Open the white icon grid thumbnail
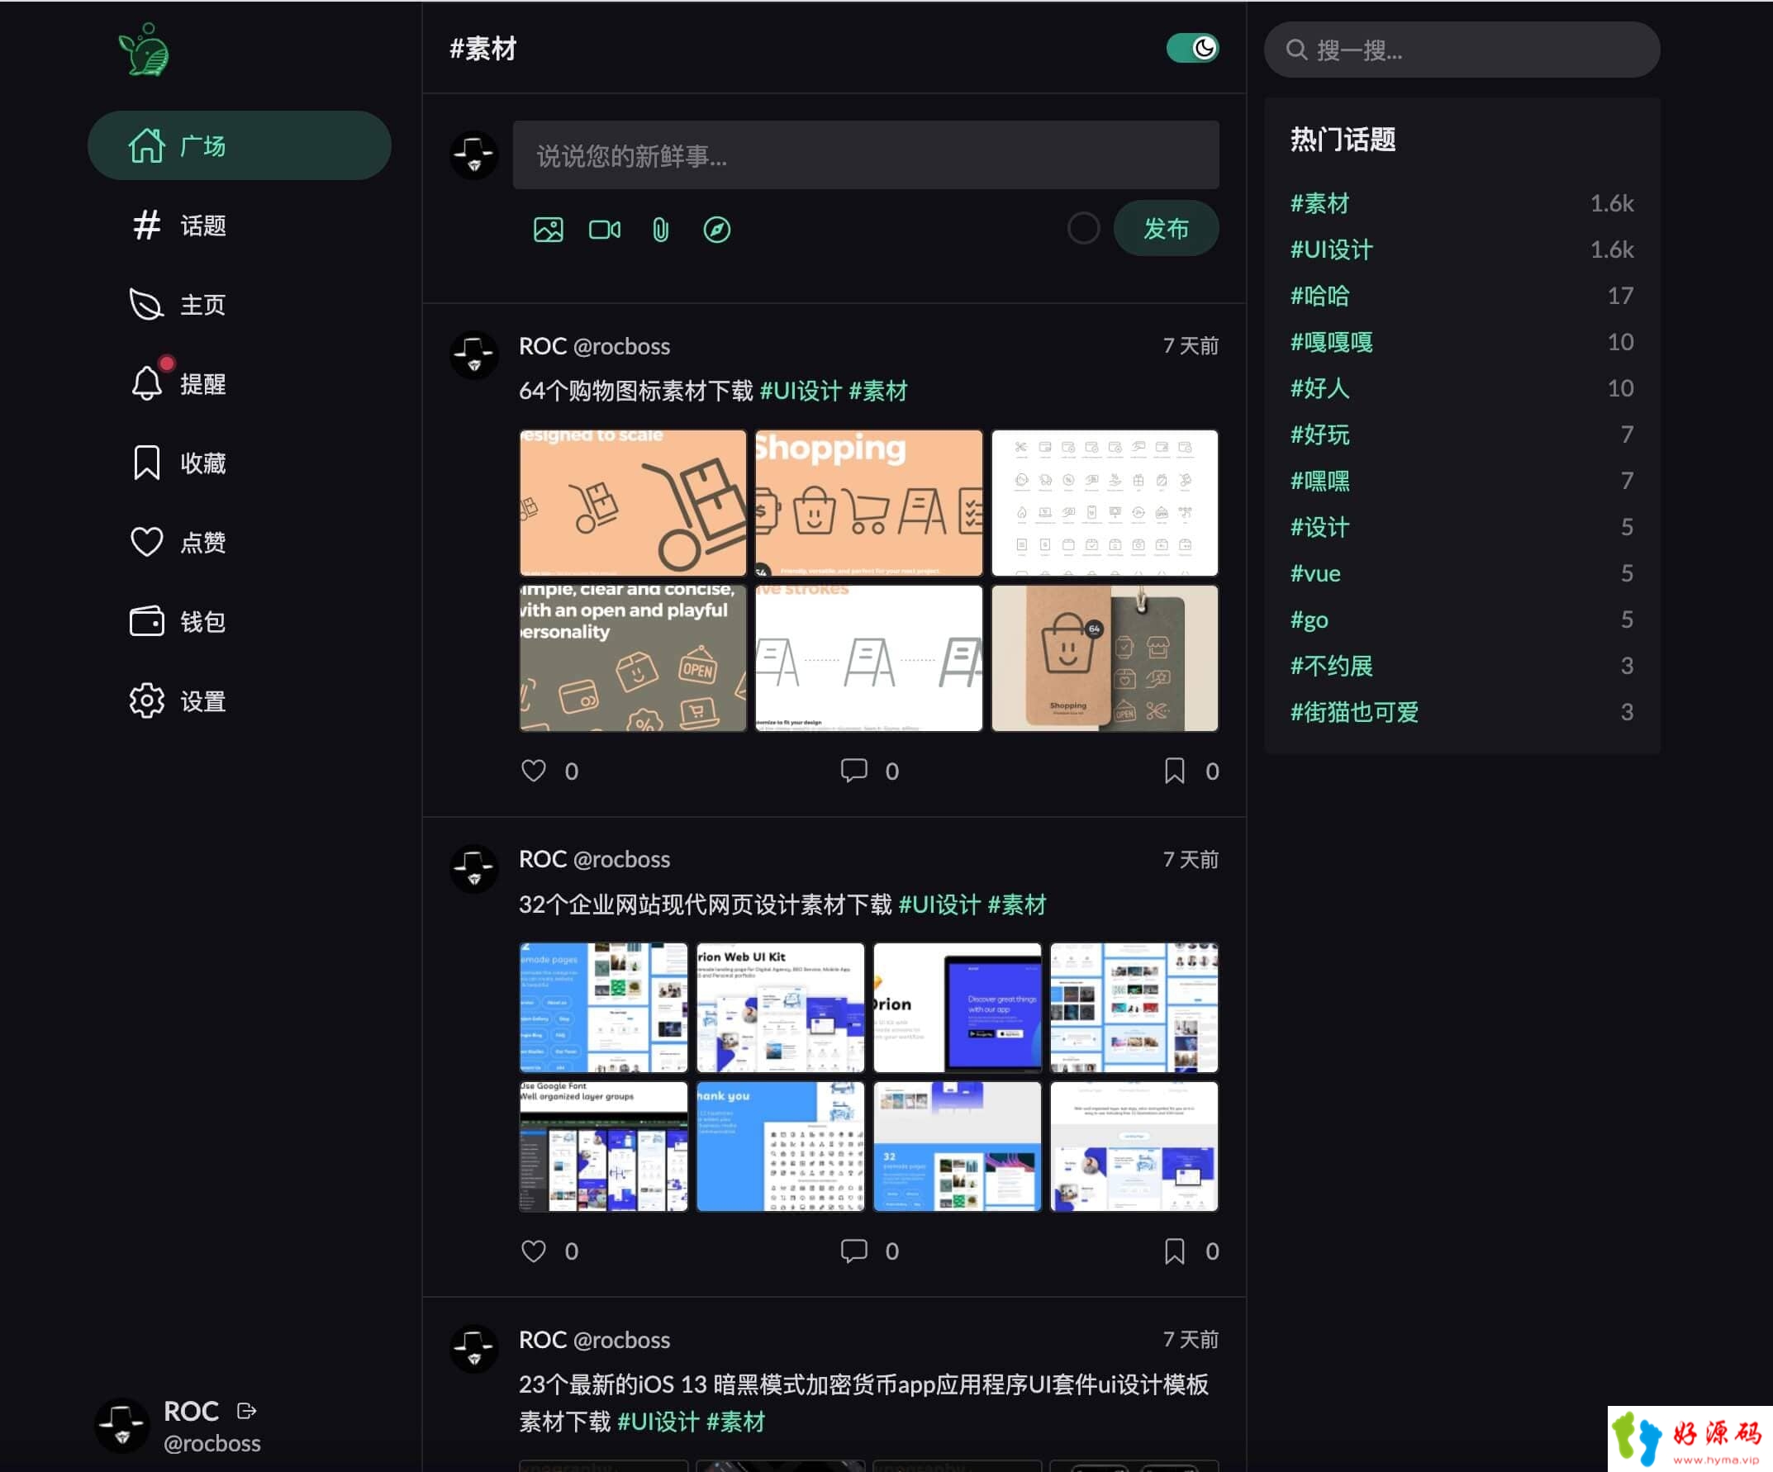 click(x=1105, y=502)
